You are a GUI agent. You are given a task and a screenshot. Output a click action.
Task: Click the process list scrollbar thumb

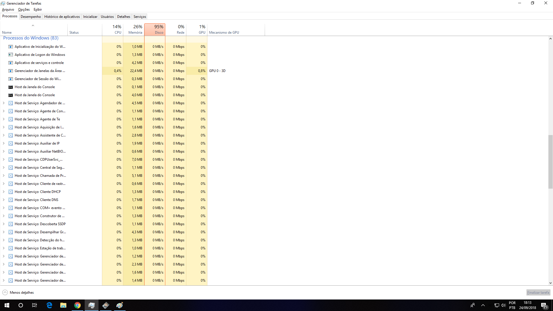[550, 162]
